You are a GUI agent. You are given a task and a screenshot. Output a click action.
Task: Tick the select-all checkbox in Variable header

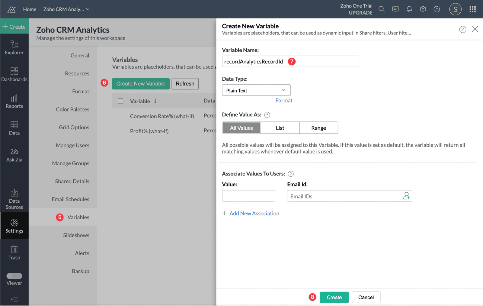tap(120, 101)
